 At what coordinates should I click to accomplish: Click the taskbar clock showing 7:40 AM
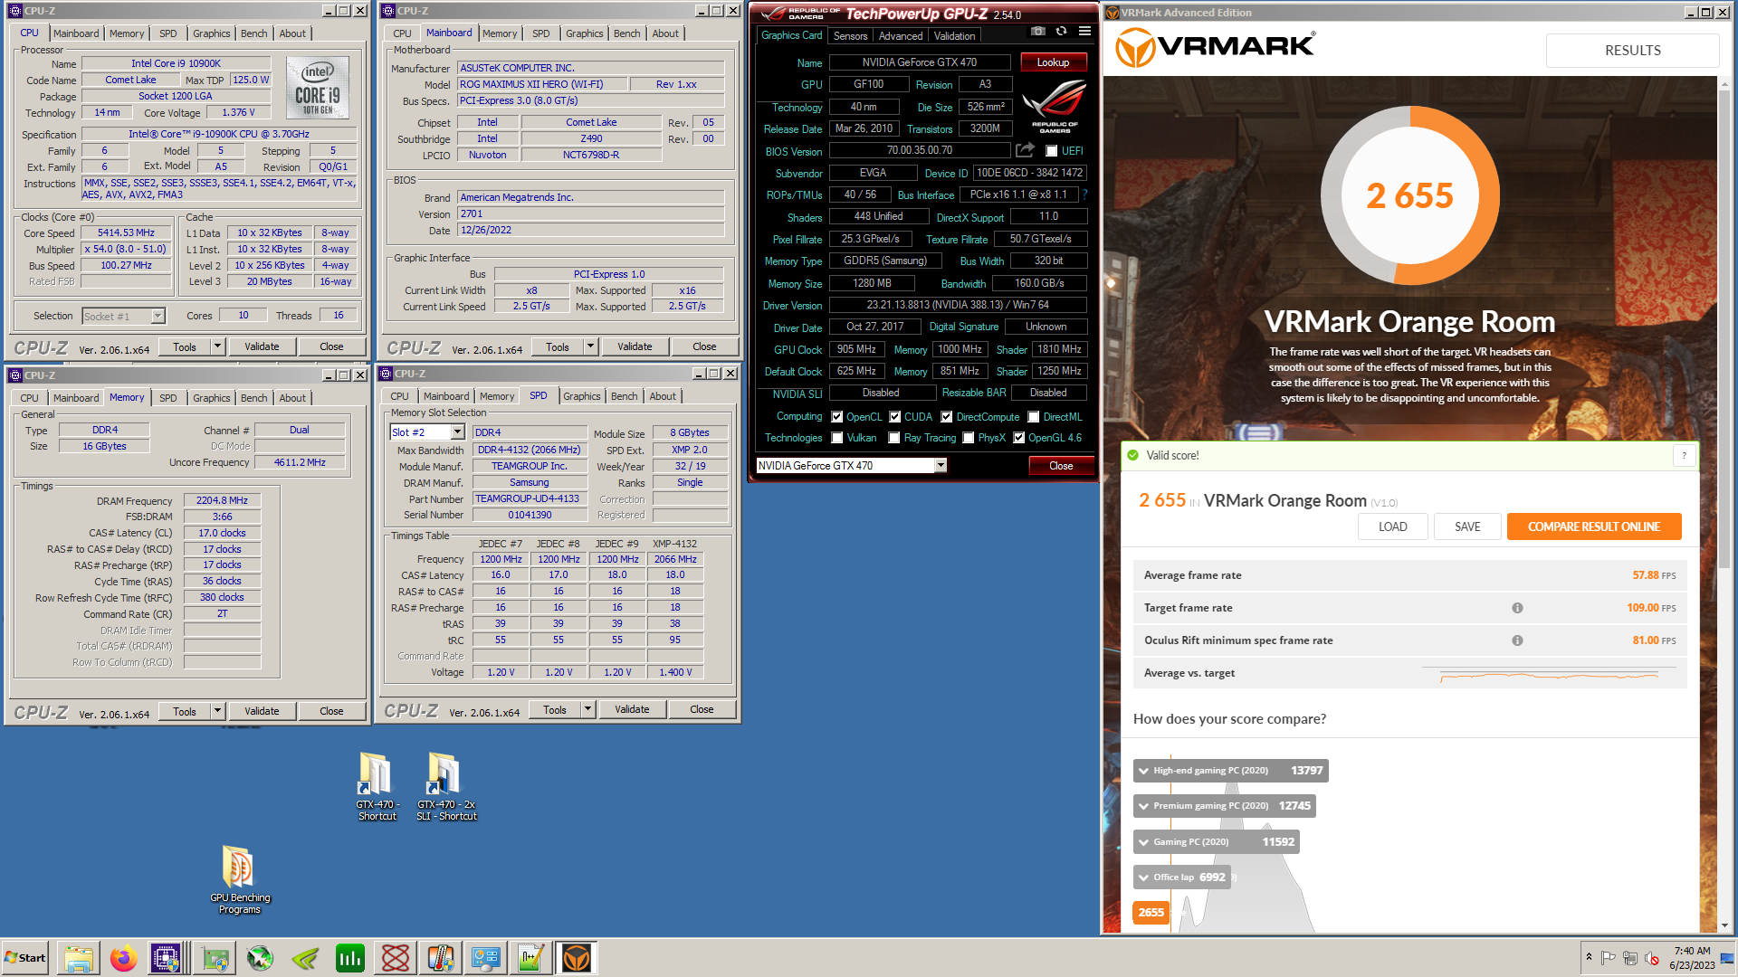pyautogui.click(x=1692, y=958)
